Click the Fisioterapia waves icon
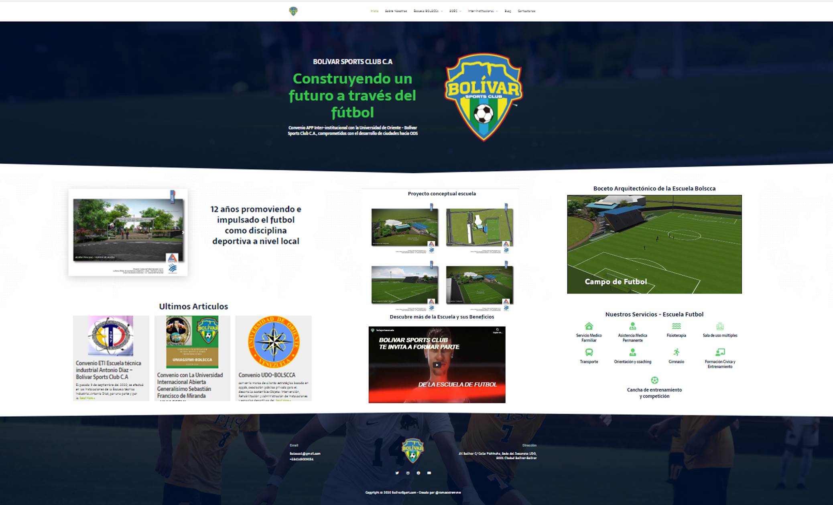Screen dimensions: 833x505 point(677,326)
